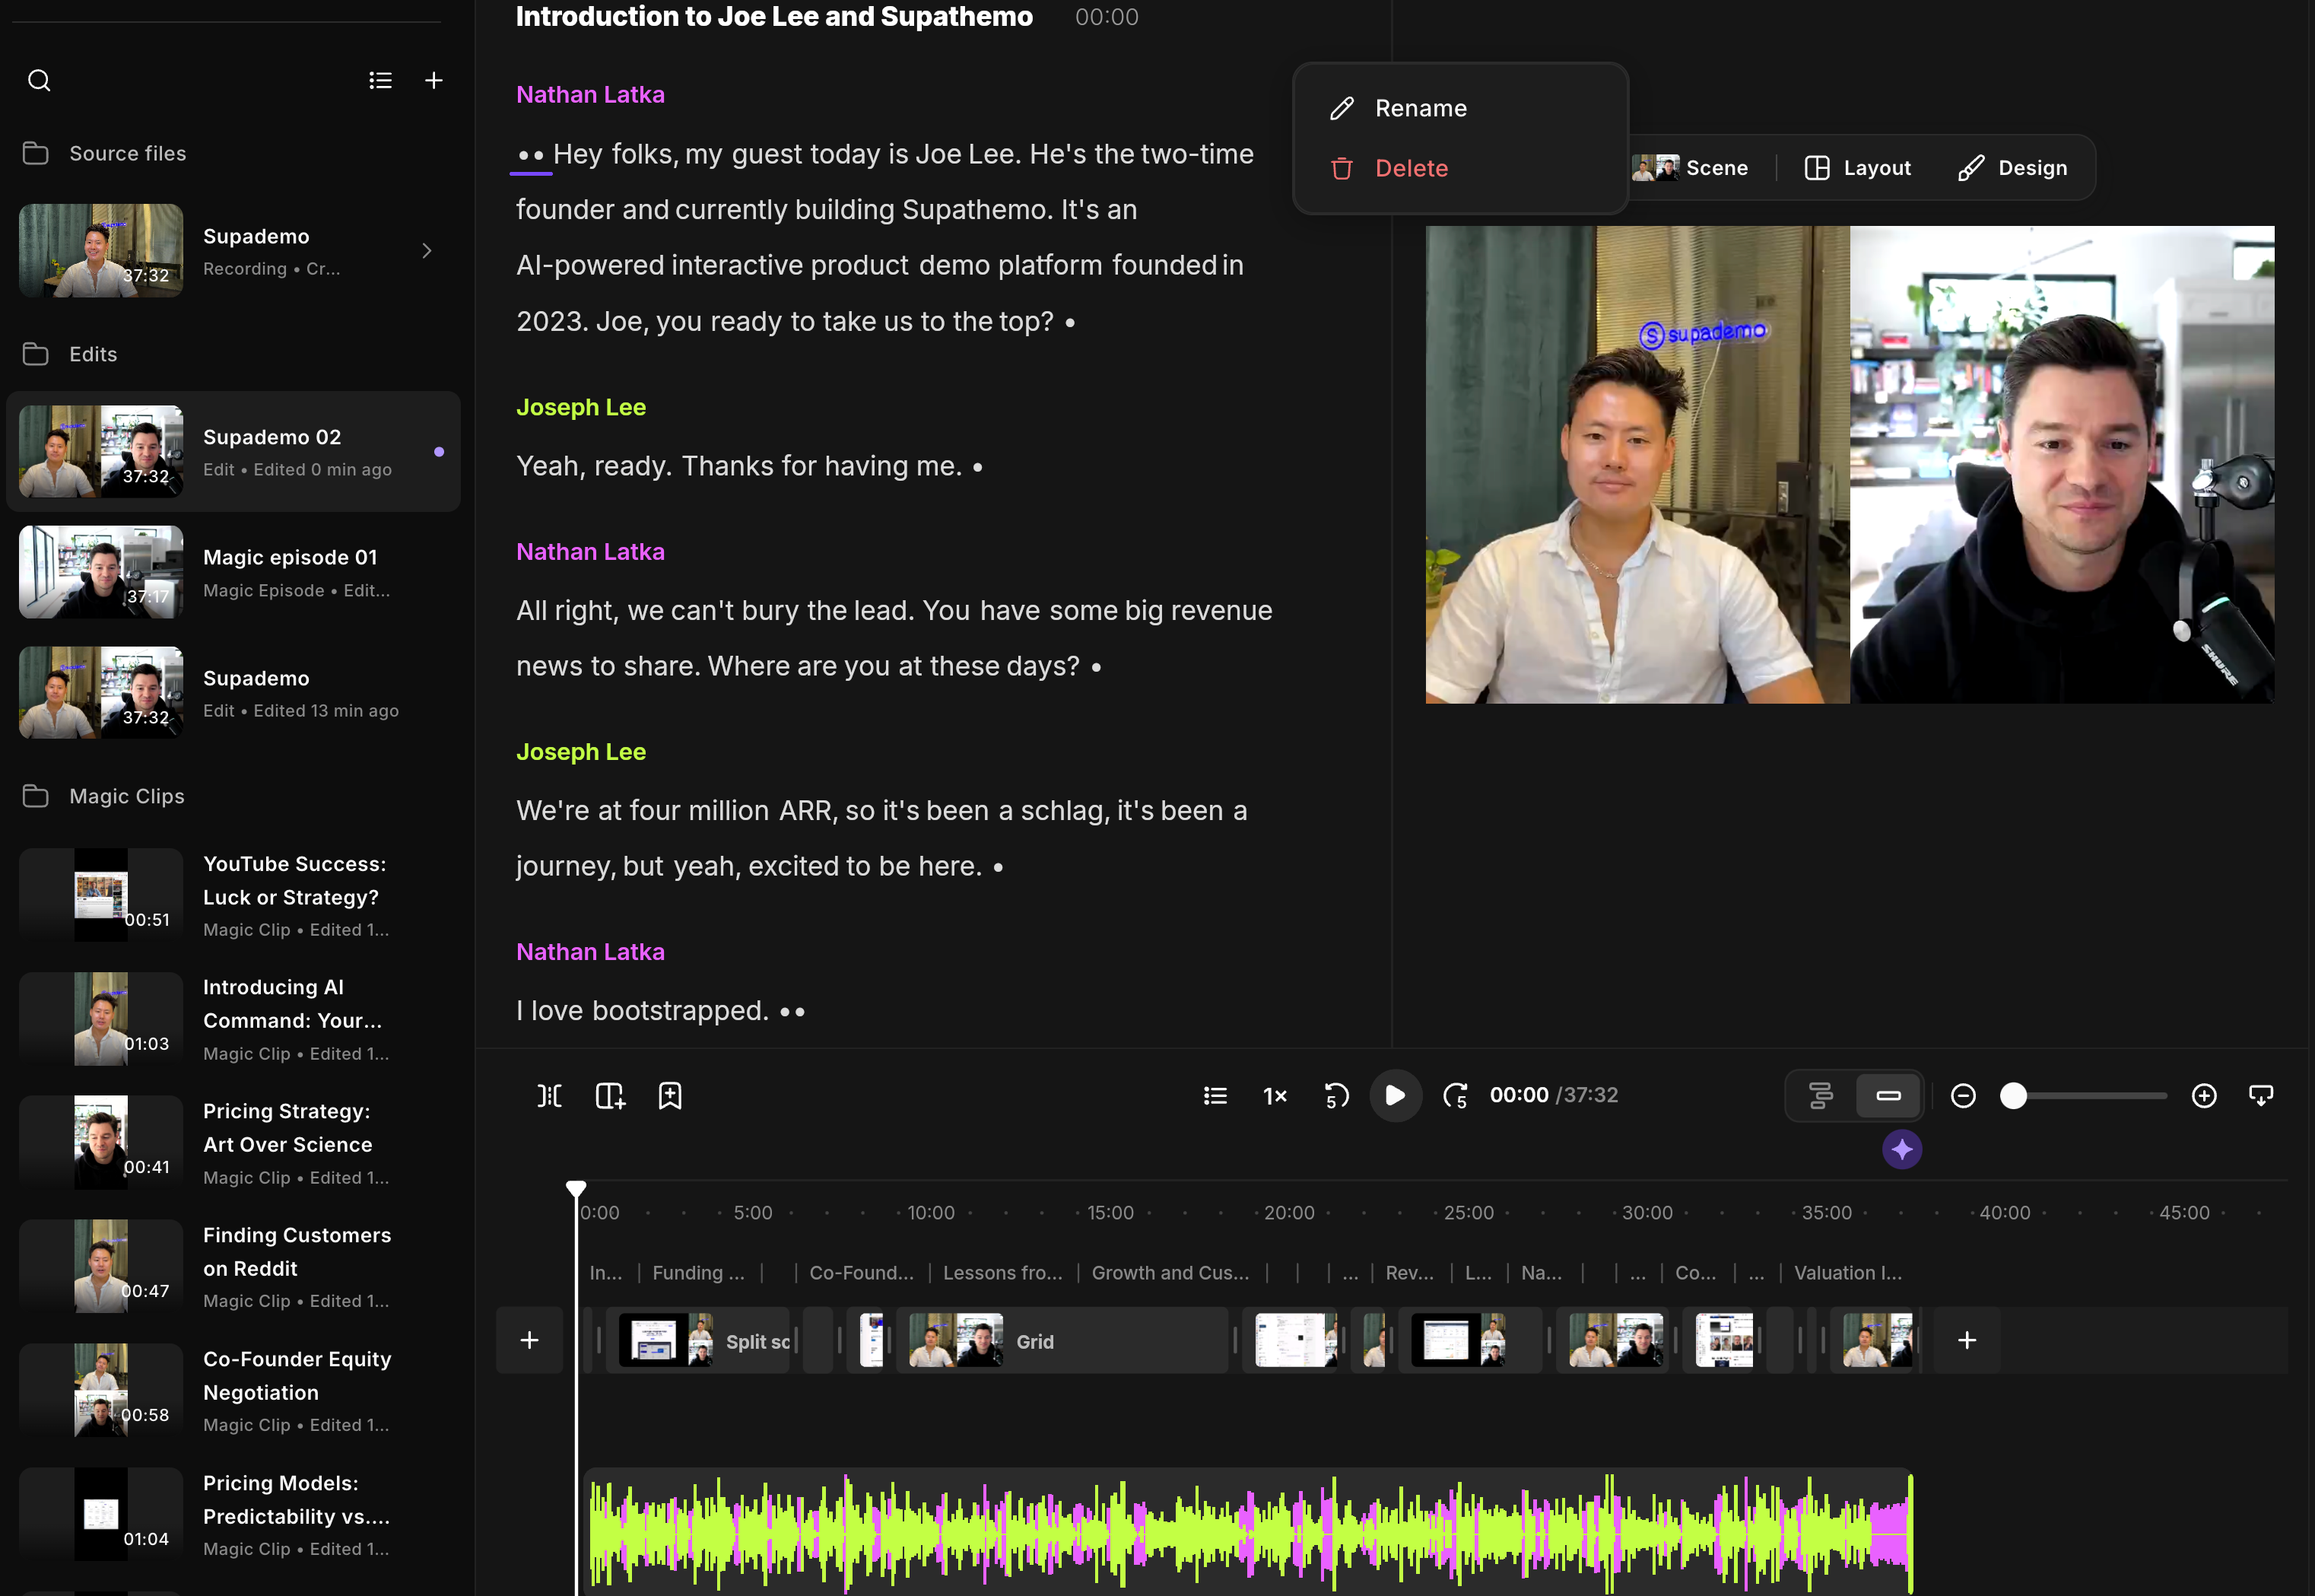The image size is (2315, 1596).
Task: Collapse the Magic Clips section
Action: pyautogui.click(x=127, y=796)
